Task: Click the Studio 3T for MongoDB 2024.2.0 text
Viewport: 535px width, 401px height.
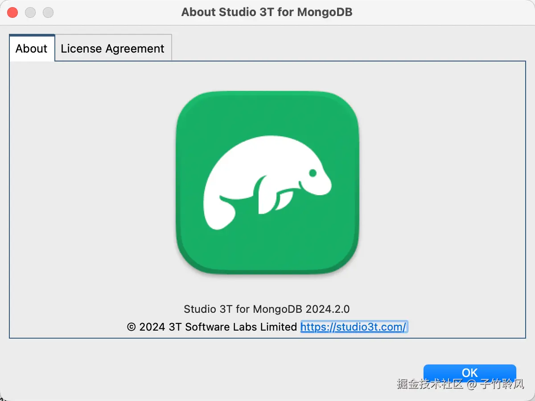Action: [x=267, y=309]
